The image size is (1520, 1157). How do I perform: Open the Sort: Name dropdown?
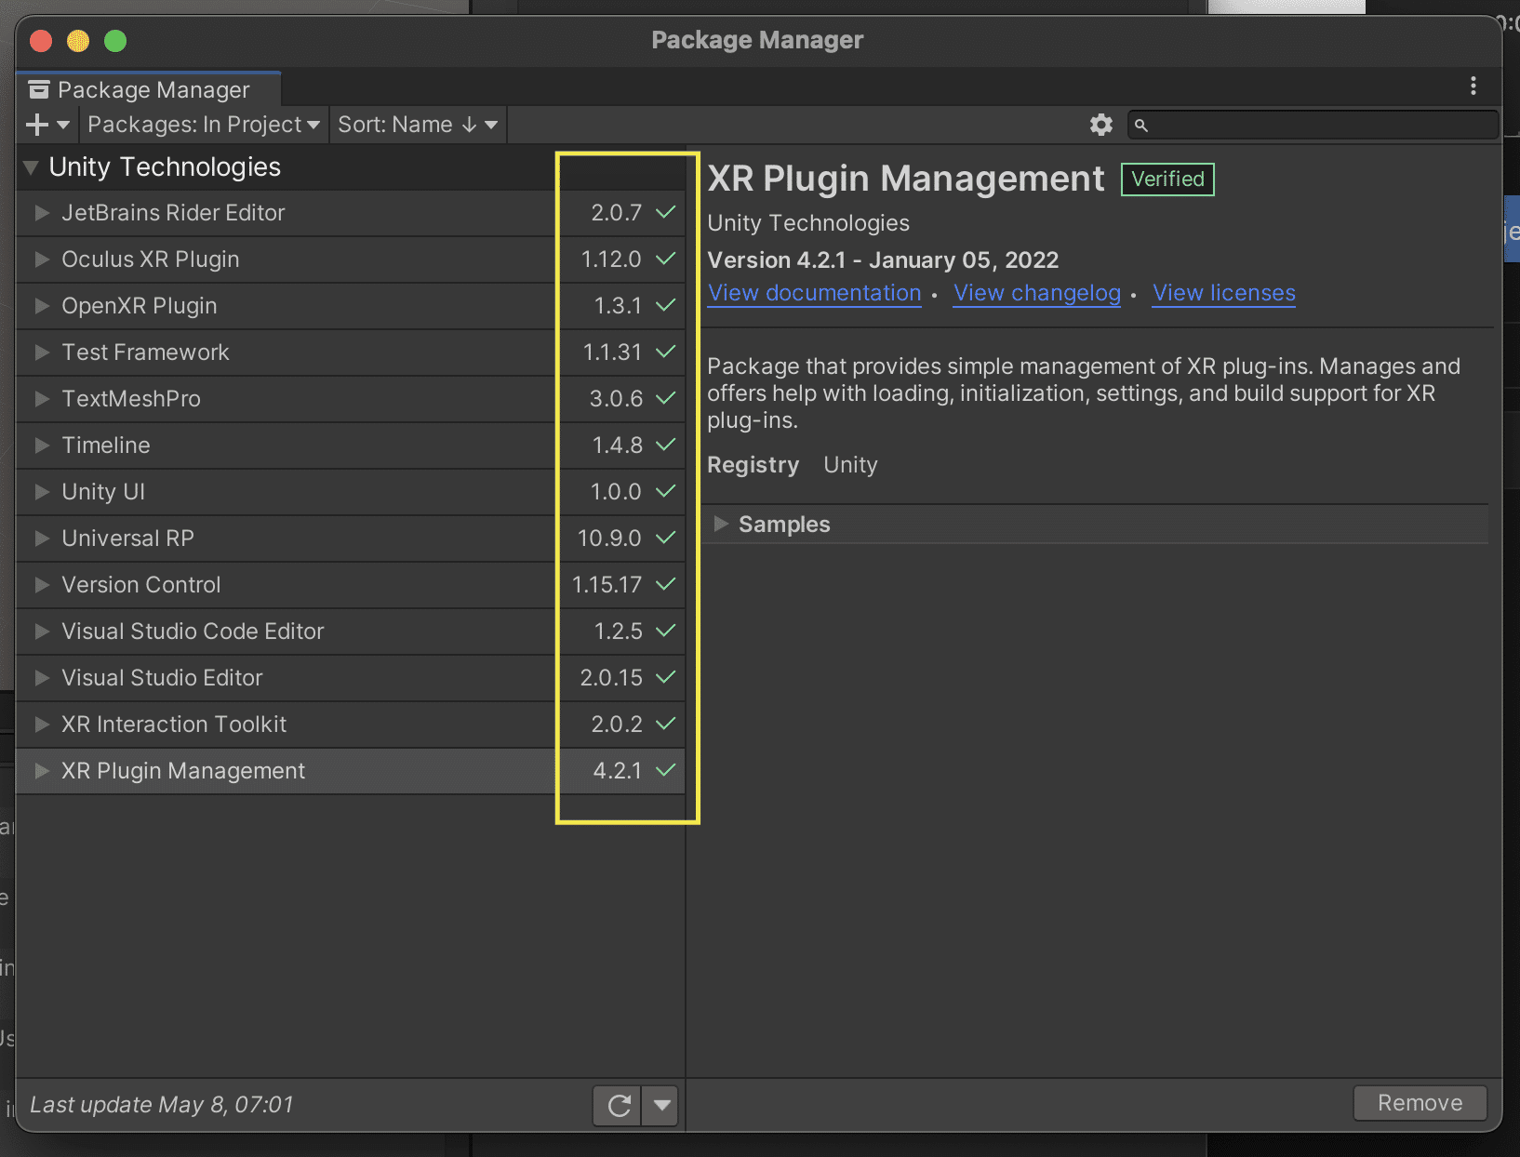click(x=418, y=125)
